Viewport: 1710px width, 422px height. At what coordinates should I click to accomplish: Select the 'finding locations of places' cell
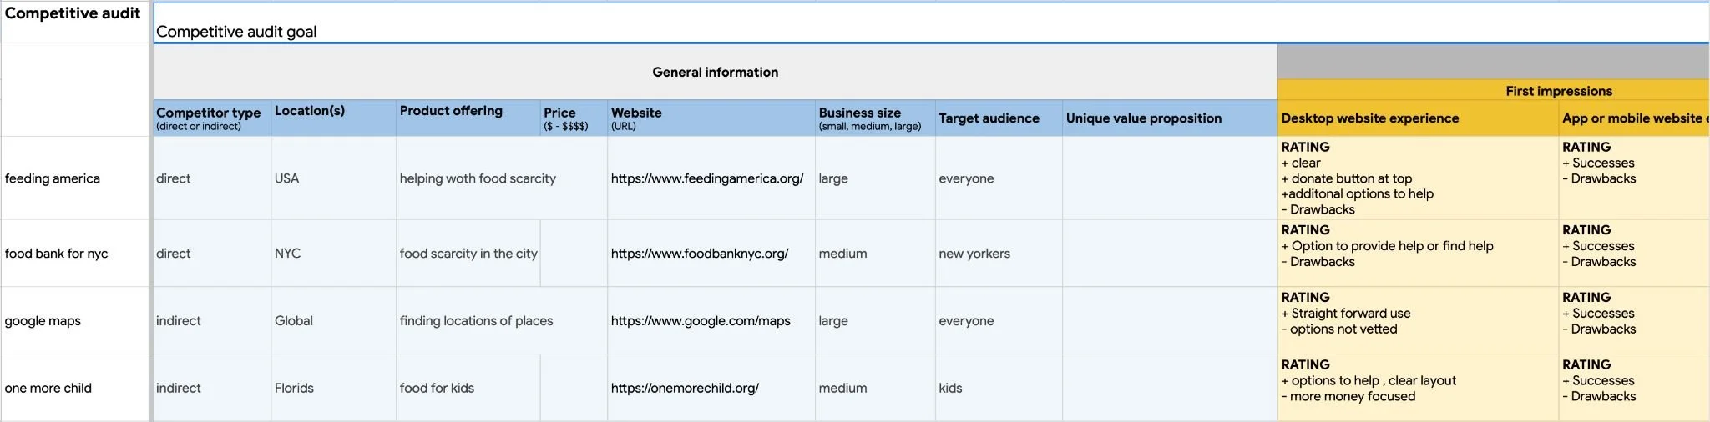pos(477,321)
